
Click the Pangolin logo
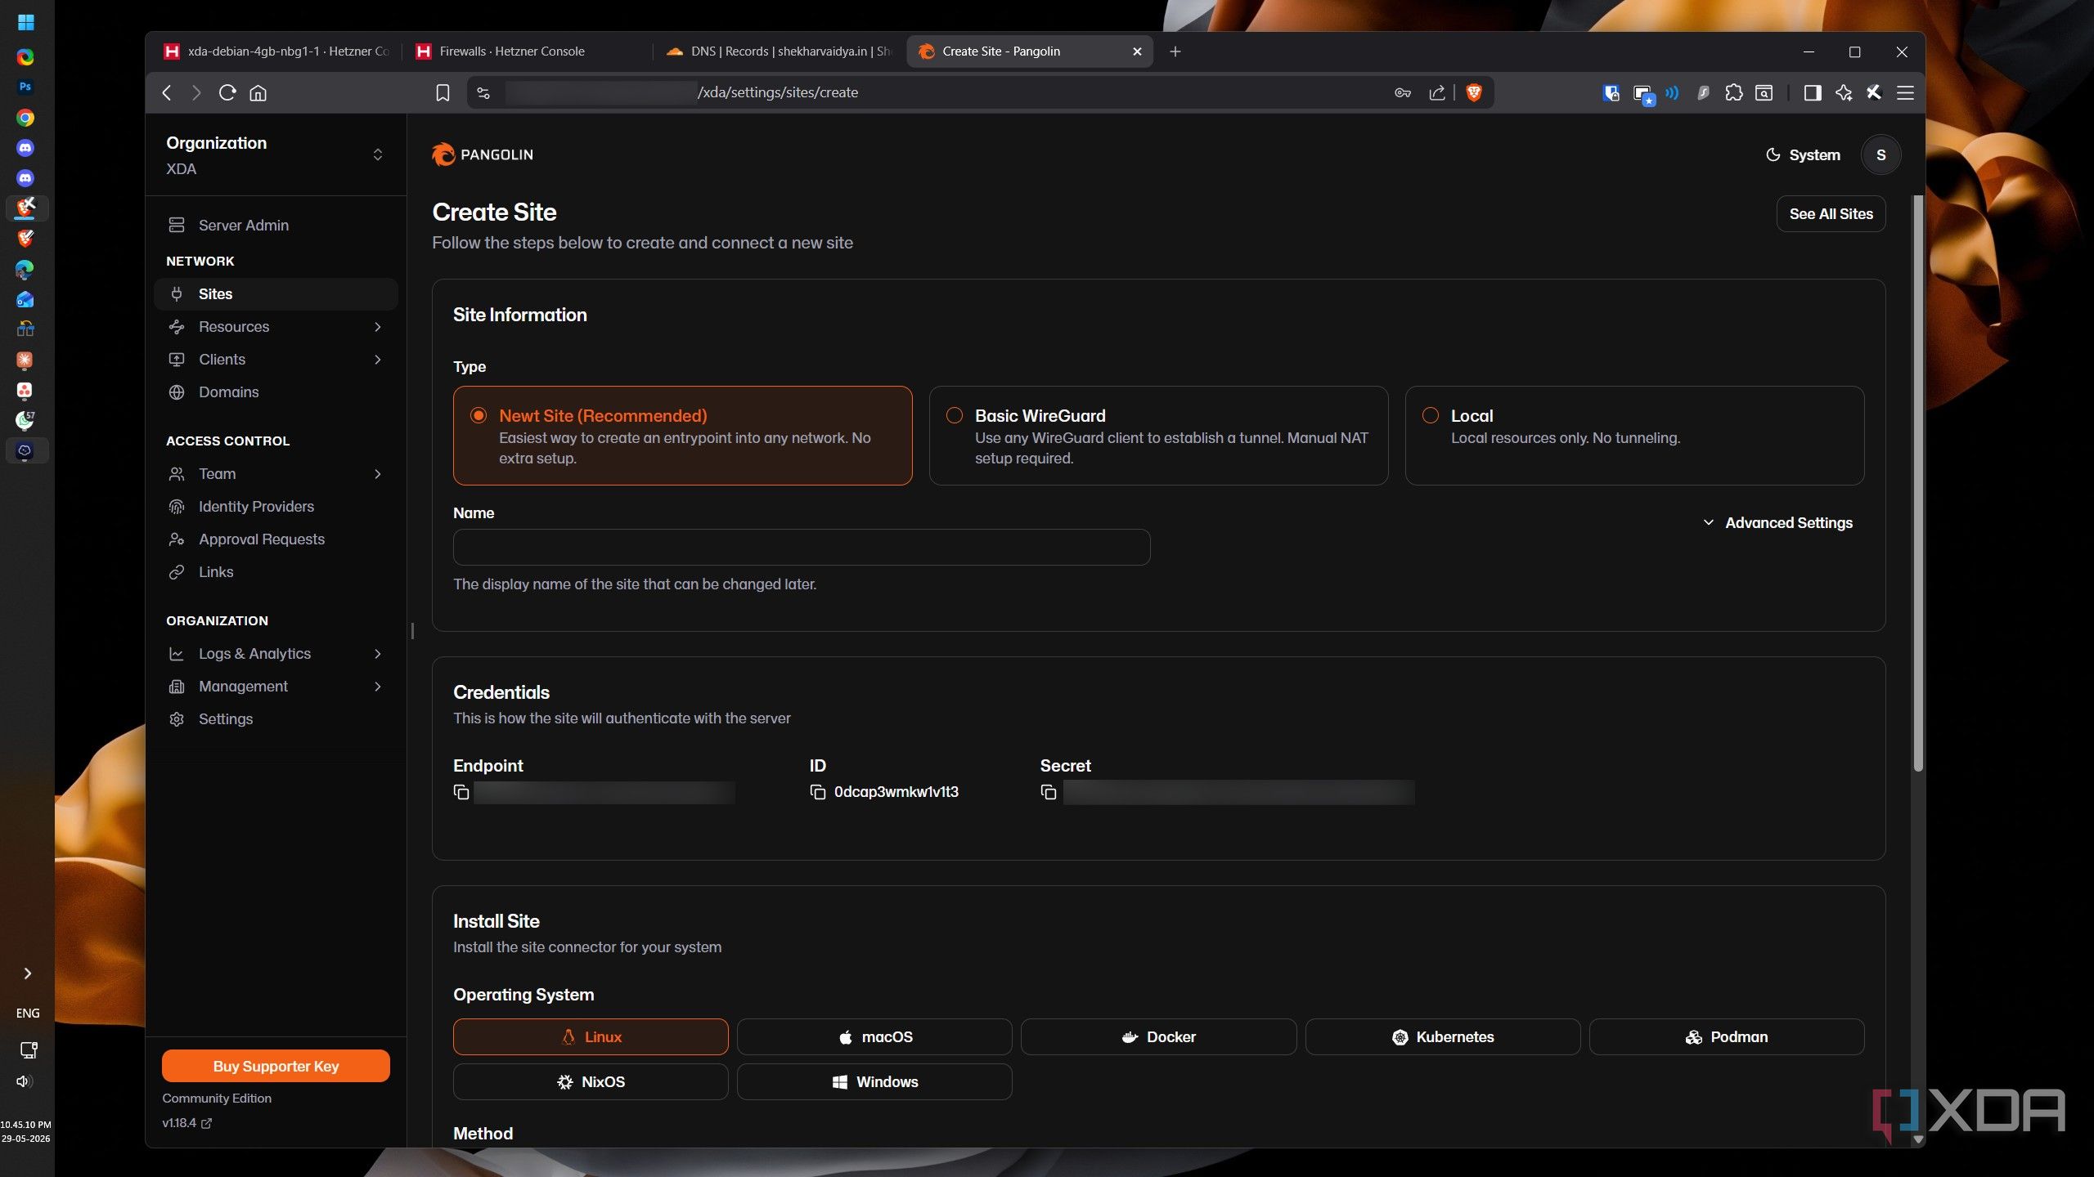(483, 154)
